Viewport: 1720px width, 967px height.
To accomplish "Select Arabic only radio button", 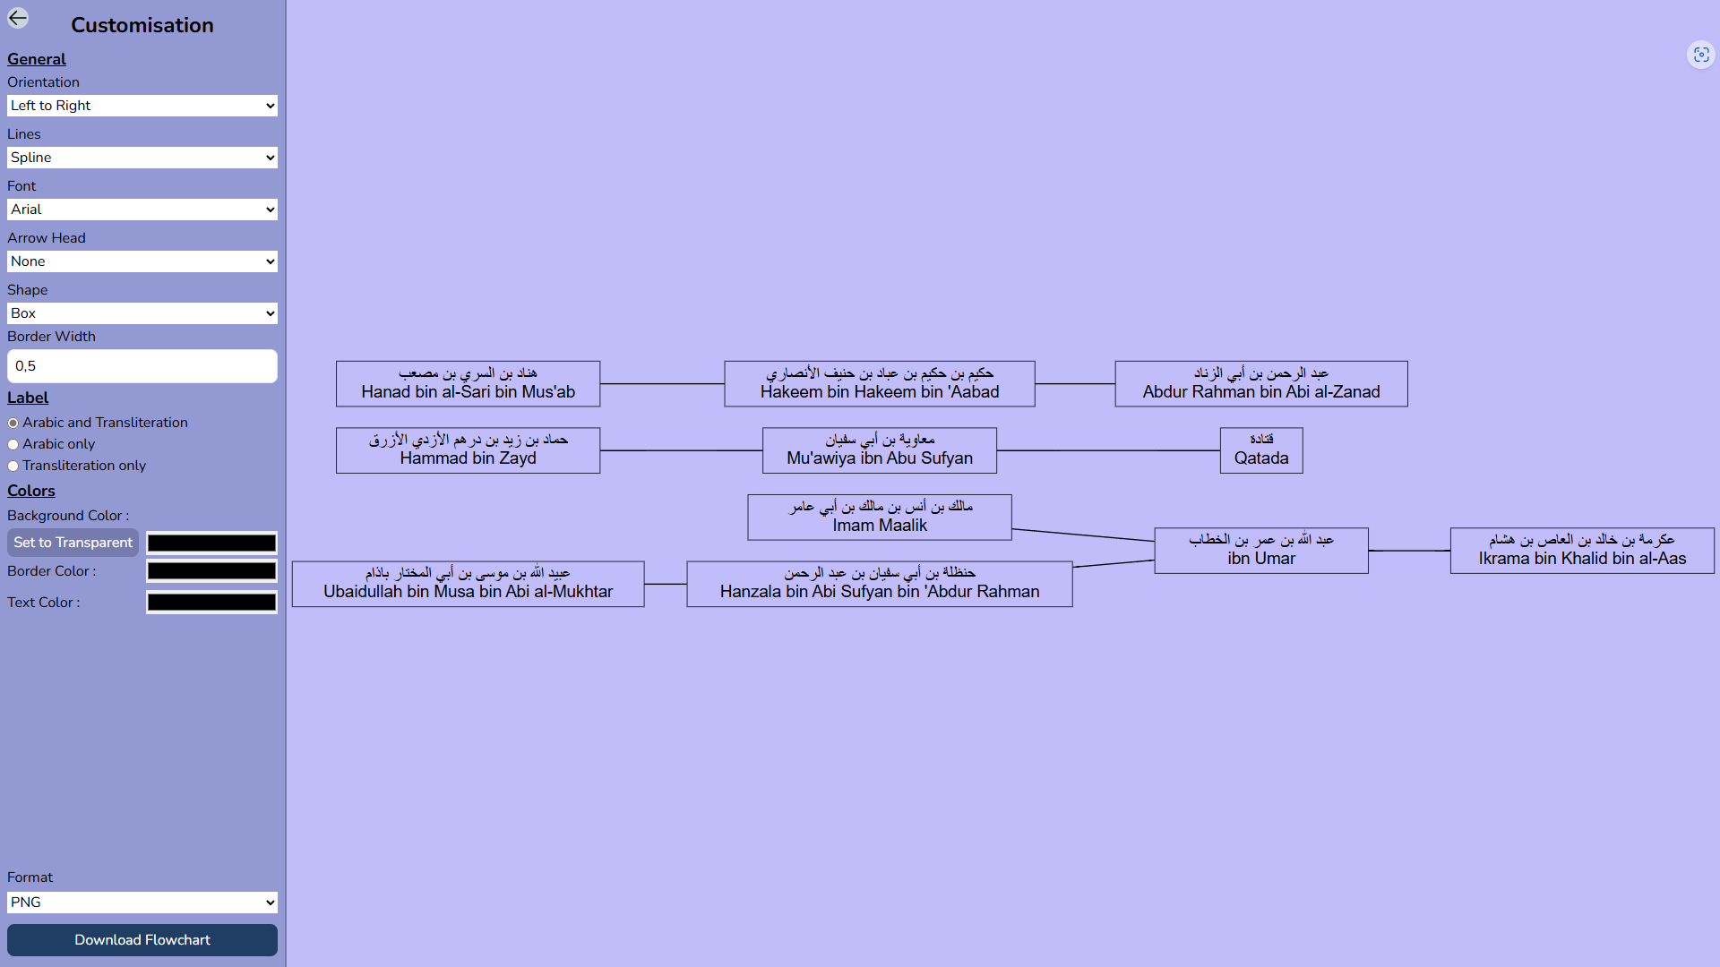I will coord(14,444).
